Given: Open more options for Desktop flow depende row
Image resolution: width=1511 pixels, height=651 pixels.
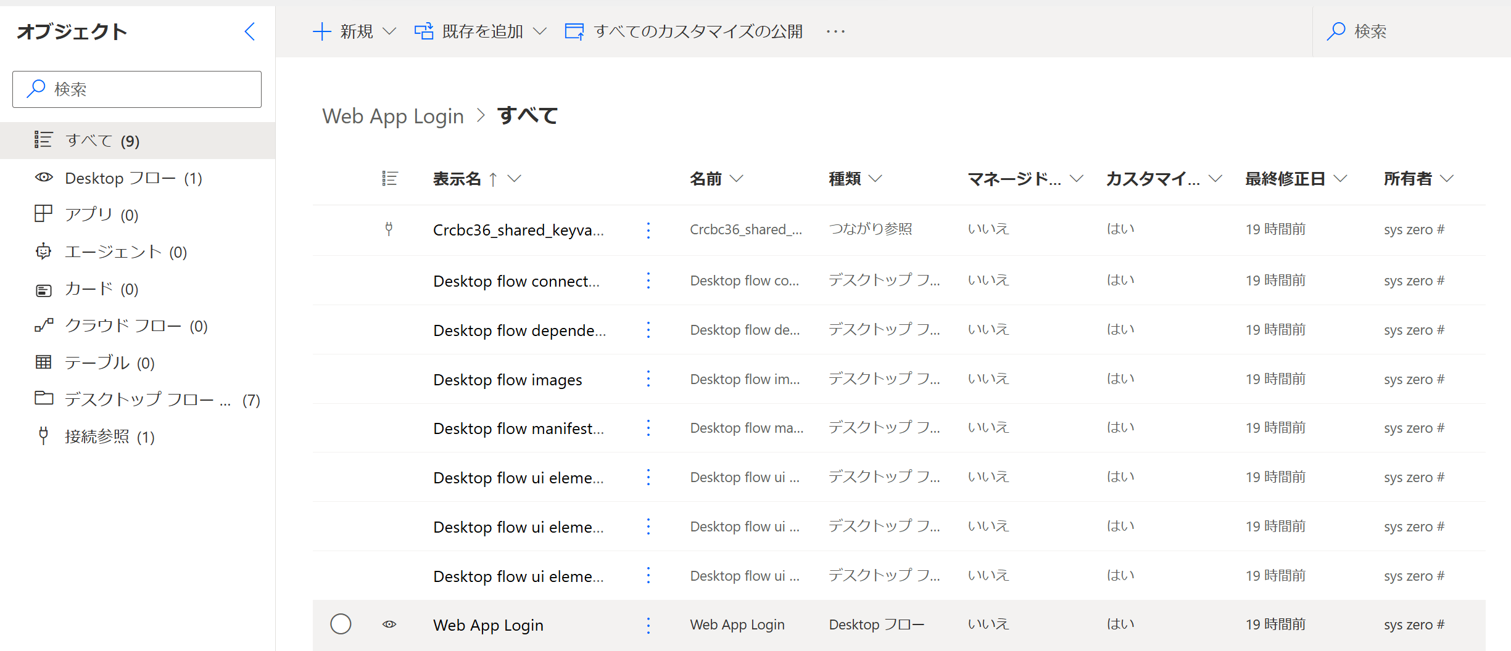Looking at the screenshot, I should (648, 330).
